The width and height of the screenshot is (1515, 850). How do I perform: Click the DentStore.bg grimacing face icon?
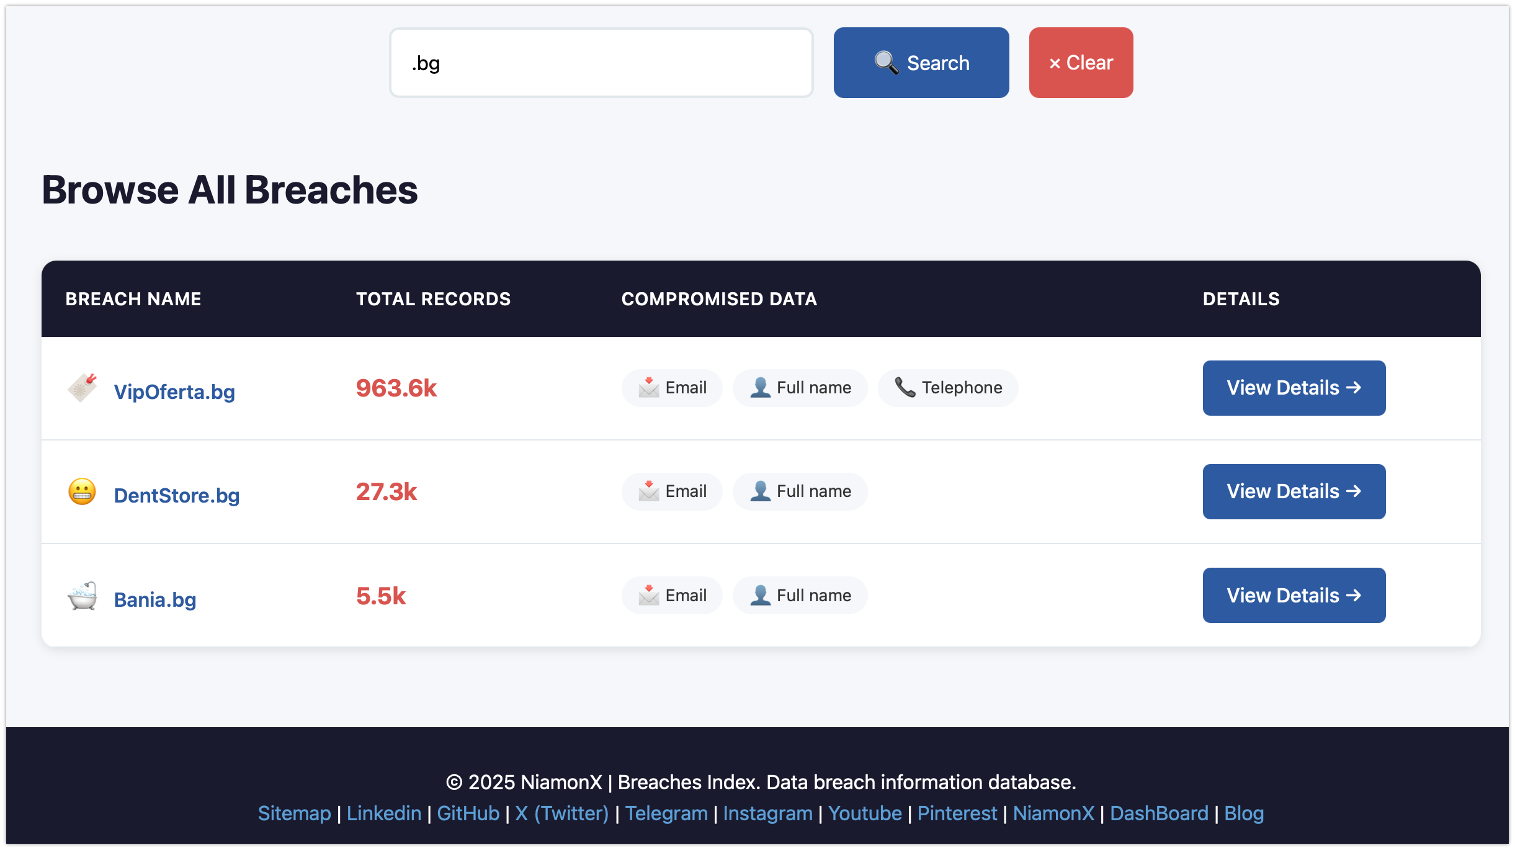82,492
